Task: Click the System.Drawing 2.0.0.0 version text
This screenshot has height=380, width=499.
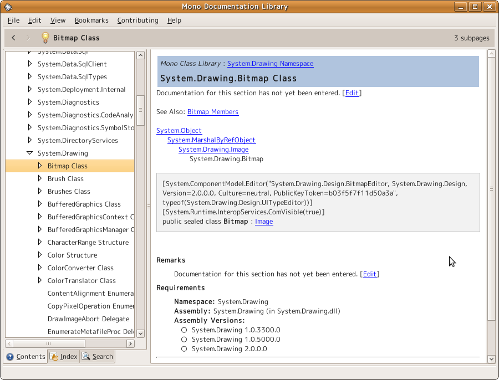Action: (229, 349)
